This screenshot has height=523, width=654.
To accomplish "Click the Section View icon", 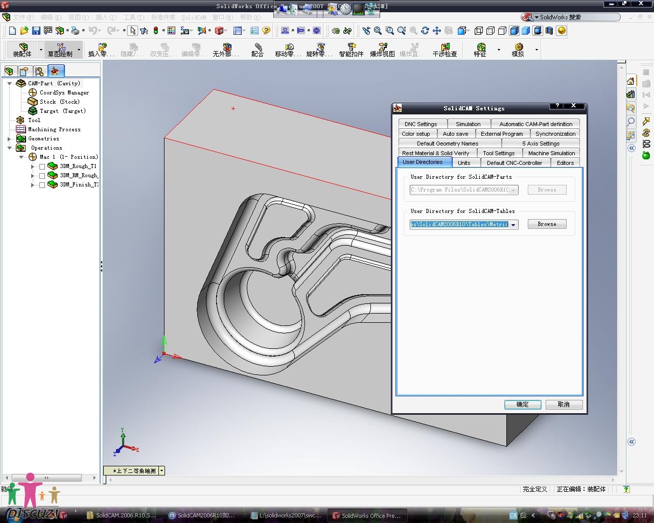I will click(x=549, y=31).
